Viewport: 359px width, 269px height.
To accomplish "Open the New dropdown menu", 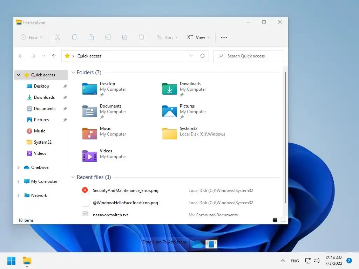I will tap(32, 37).
